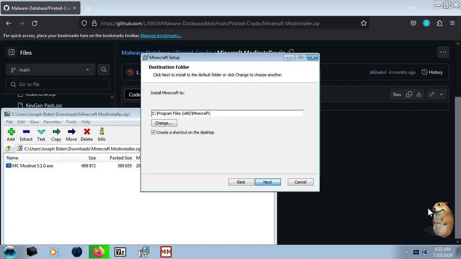Click the browser page vertical scrollbar

(458, 167)
